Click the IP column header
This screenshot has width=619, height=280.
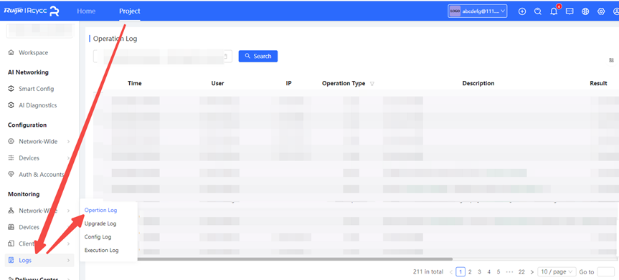288,83
